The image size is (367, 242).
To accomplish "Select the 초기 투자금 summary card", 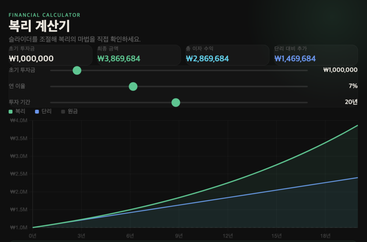I will point(50,55).
